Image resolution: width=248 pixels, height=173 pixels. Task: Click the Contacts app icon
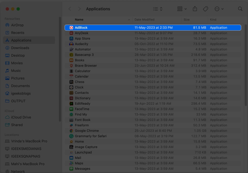tap(71, 93)
